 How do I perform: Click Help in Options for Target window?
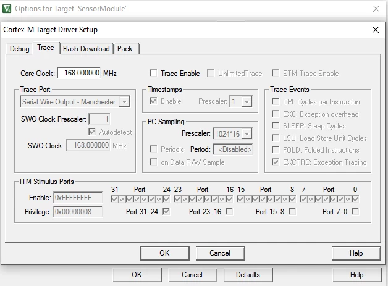[x=356, y=275]
